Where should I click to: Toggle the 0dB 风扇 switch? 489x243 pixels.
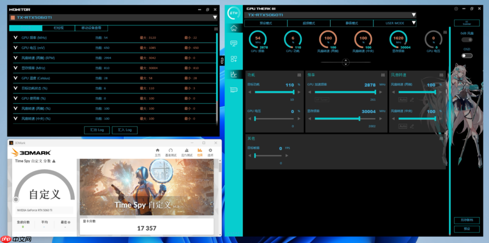click(467, 40)
